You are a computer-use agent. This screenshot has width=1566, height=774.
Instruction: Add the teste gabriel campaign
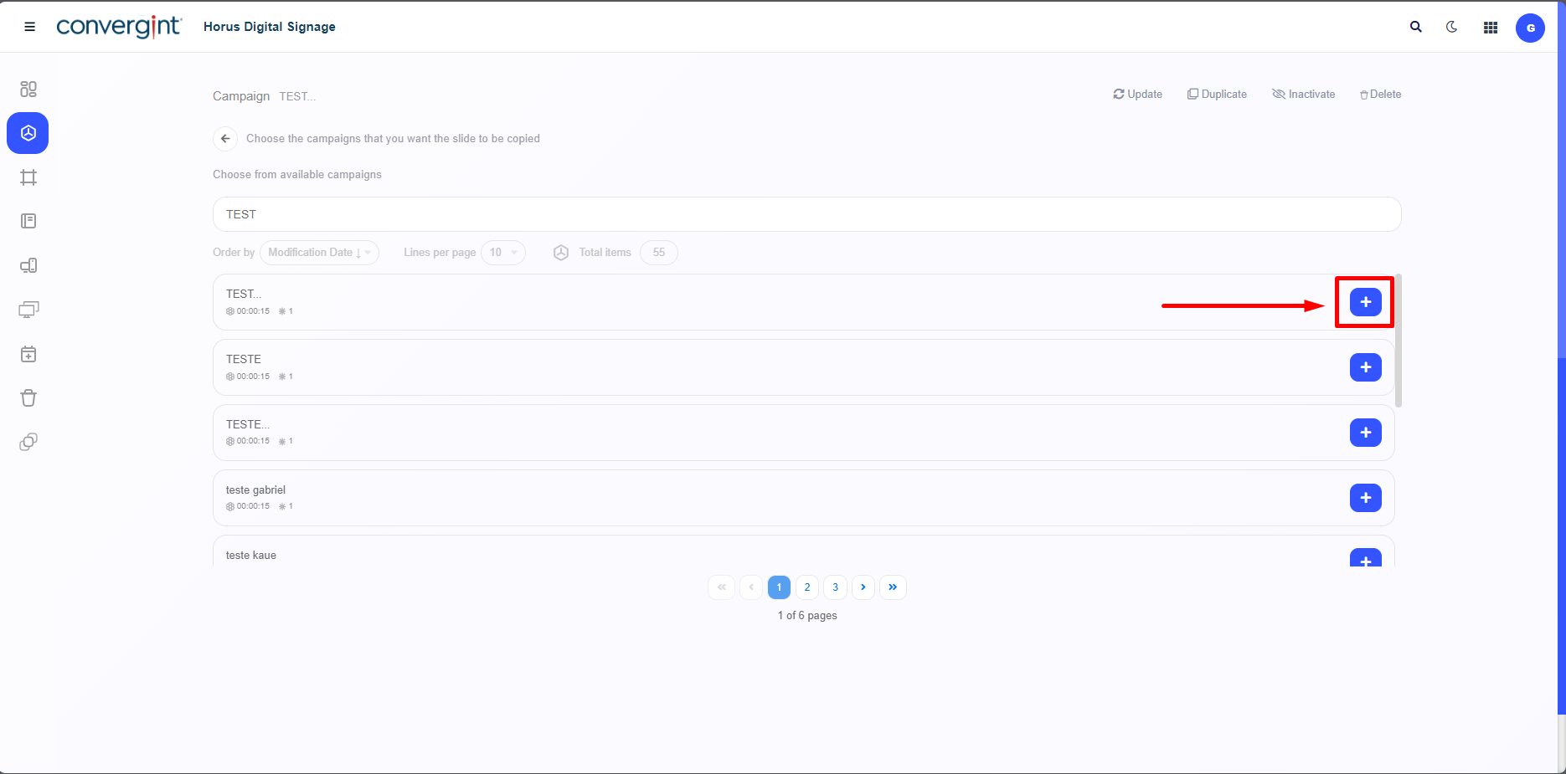(1365, 498)
